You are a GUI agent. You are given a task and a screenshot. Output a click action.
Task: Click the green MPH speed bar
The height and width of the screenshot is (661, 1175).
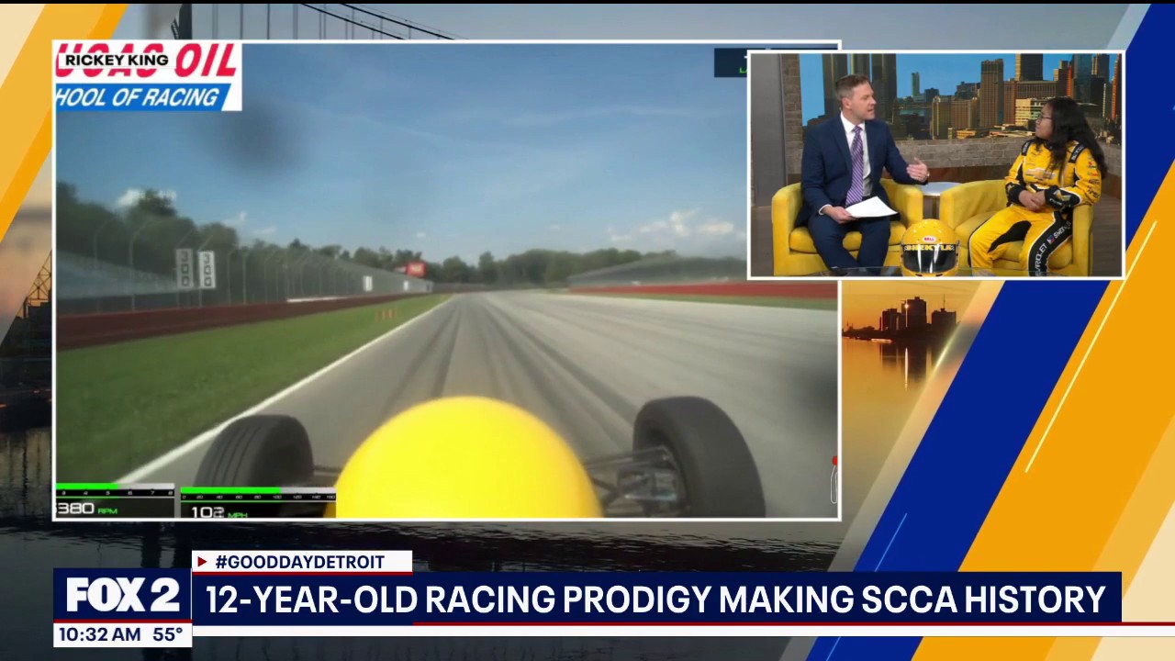click(230, 491)
